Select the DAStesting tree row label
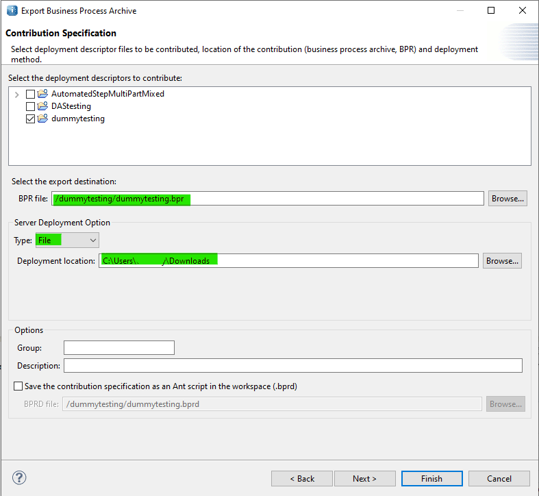 [71, 106]
